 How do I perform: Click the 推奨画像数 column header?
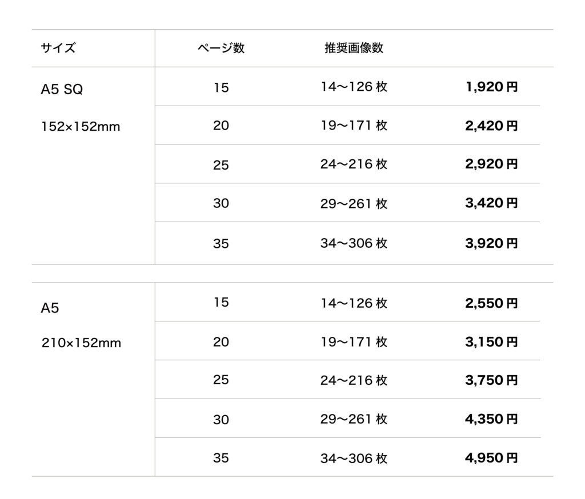pyautogui.click(x=354, y=48)
